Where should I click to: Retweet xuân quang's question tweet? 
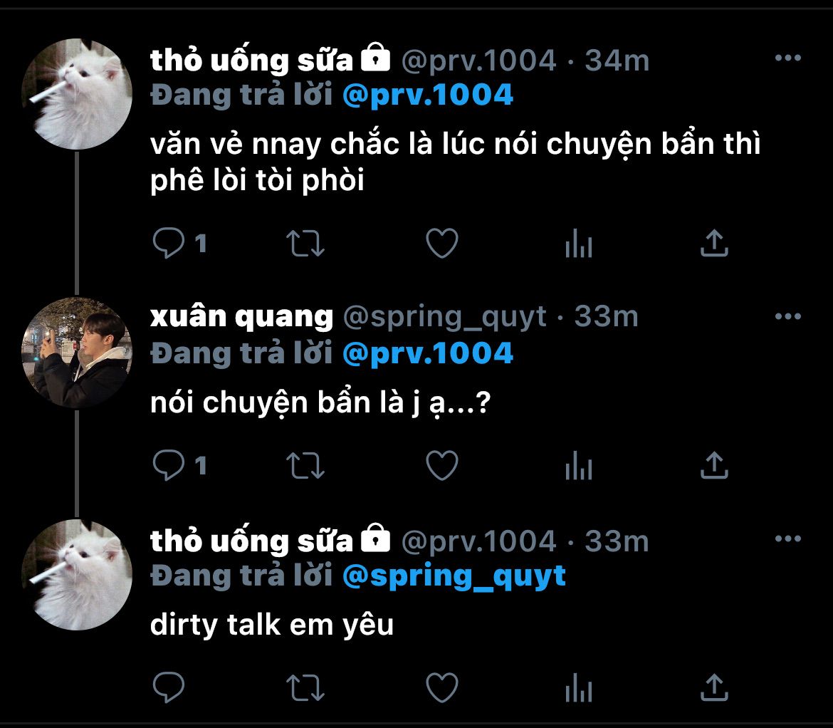click(305, 466)
